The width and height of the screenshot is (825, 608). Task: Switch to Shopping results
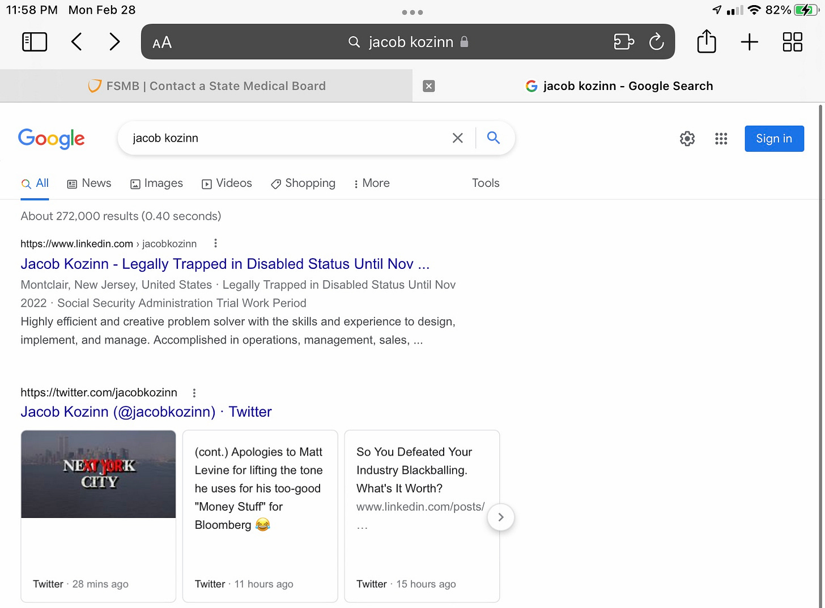tap(303, 183)
